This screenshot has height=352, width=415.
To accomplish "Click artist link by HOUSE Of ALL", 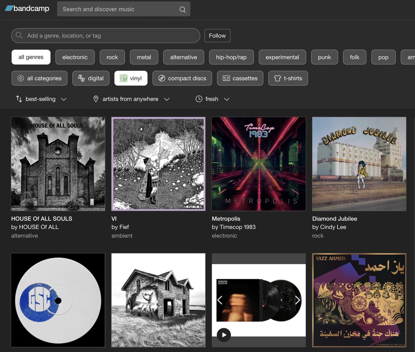I will pos(35,227).
